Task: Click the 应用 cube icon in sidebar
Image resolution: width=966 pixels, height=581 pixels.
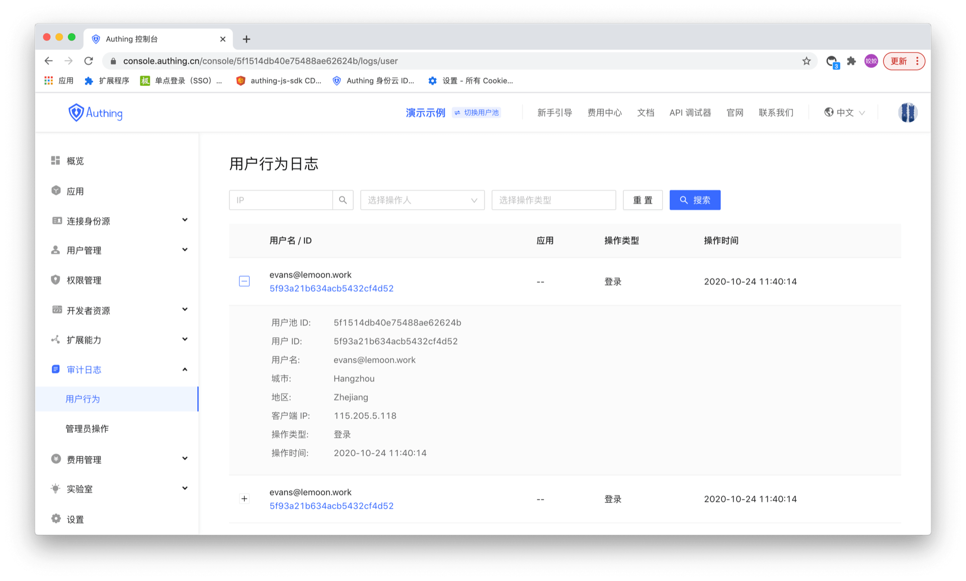Action: click(56, 190)
